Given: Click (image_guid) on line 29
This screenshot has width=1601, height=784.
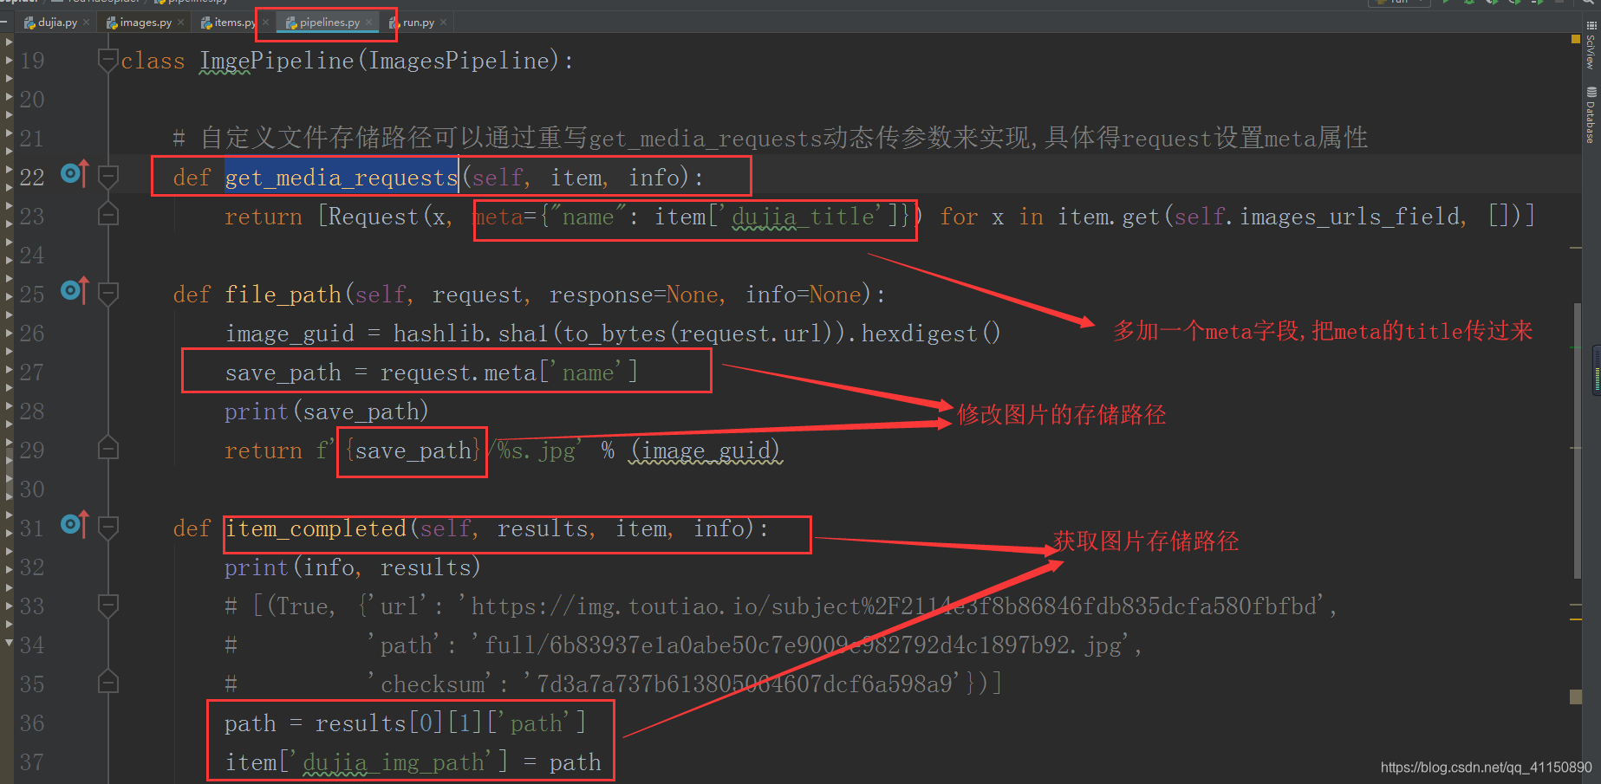Looking at the screenshot, I should click(706, 451).
